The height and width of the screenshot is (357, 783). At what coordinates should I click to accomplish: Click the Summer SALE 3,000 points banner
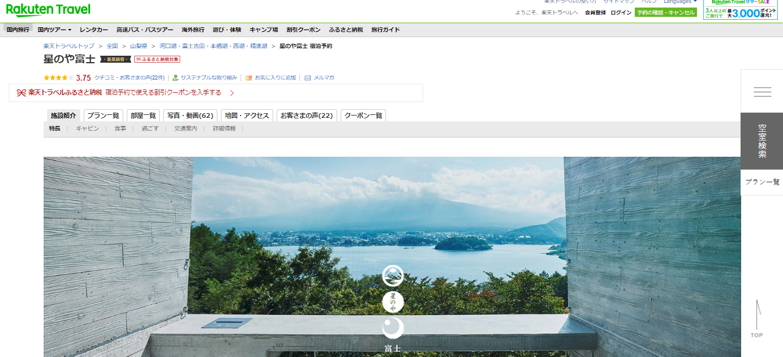click(x=740, y=10)
